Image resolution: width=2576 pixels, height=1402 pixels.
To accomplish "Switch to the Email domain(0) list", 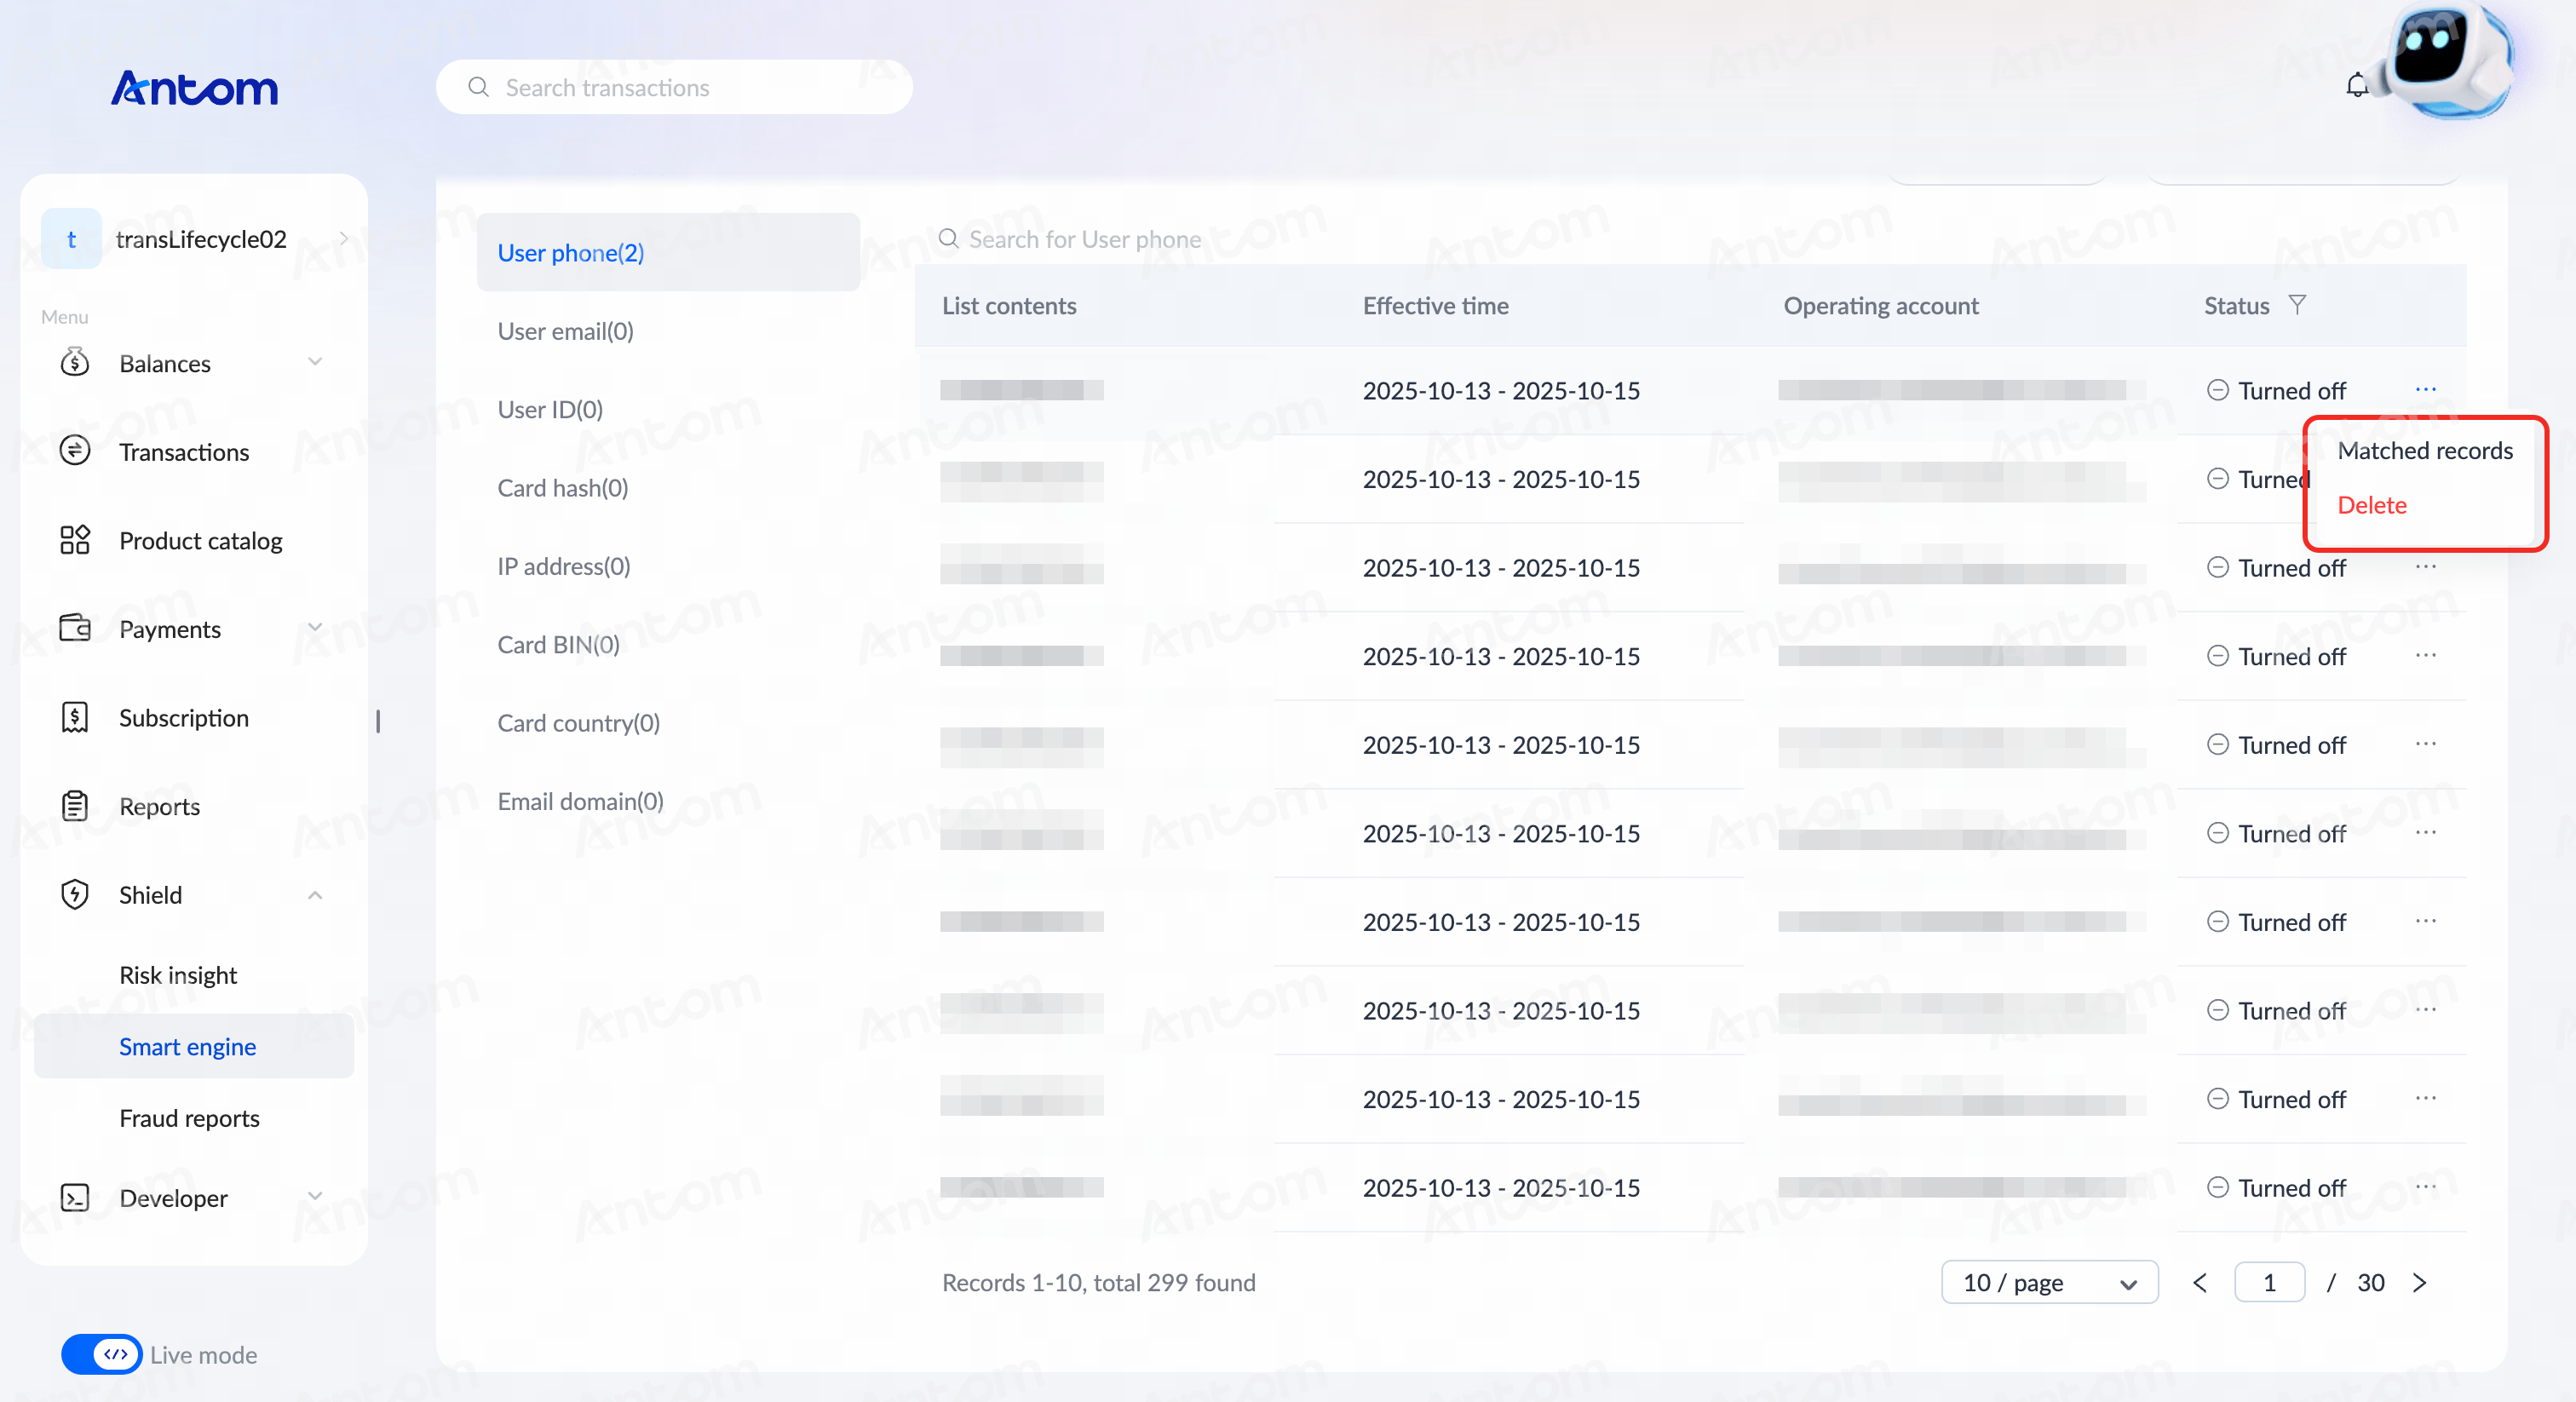I will coord(581,801).
